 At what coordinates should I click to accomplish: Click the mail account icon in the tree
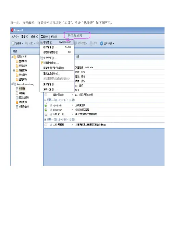point(15,84)
